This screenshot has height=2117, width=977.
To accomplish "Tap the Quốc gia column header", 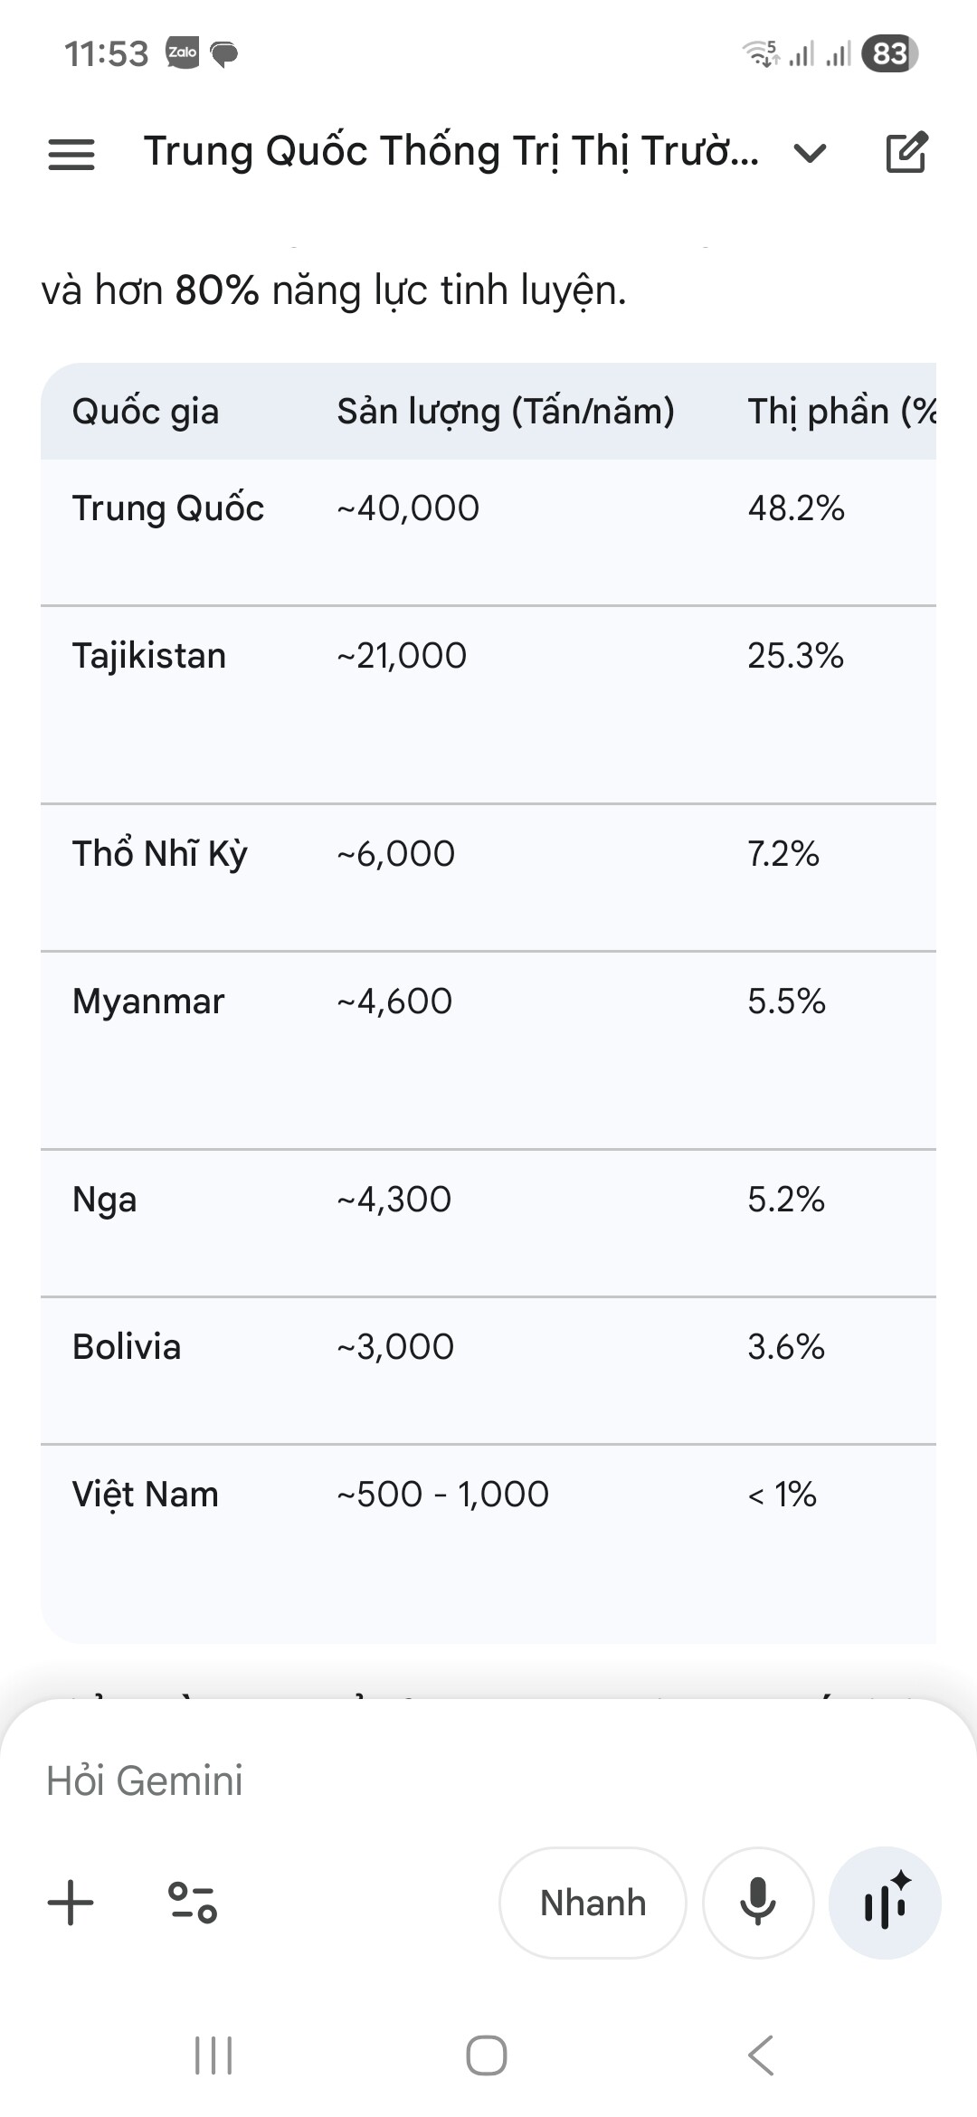I will tap(146, 412).
